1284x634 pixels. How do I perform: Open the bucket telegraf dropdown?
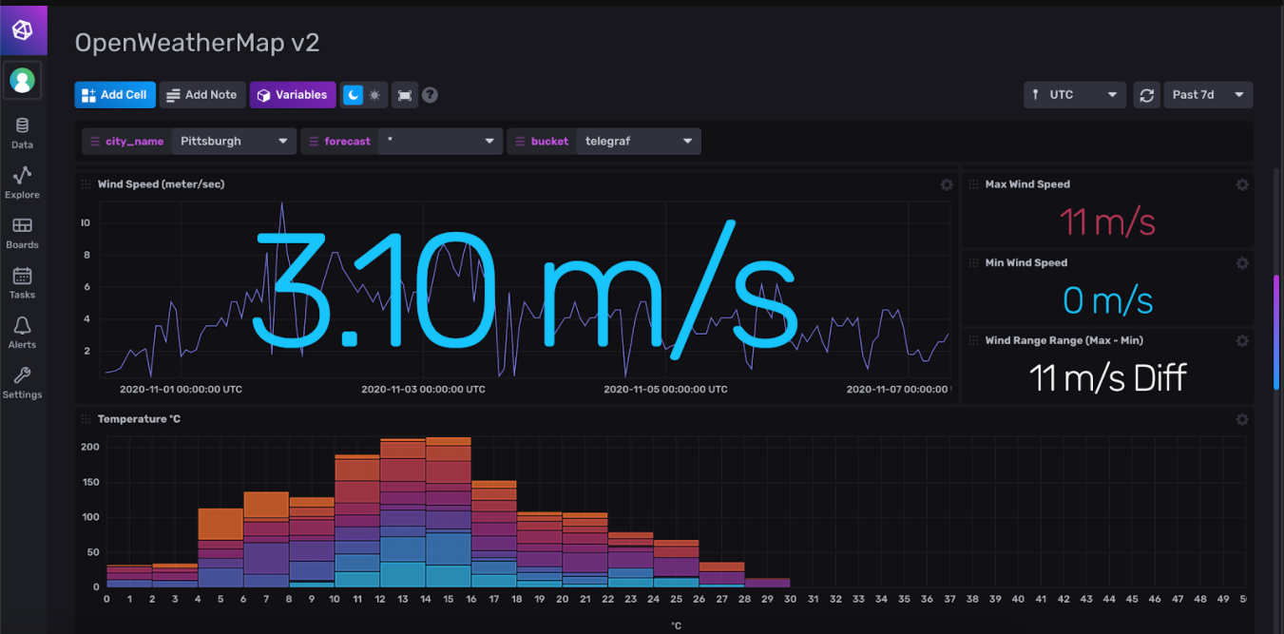(x=639, y=142)
